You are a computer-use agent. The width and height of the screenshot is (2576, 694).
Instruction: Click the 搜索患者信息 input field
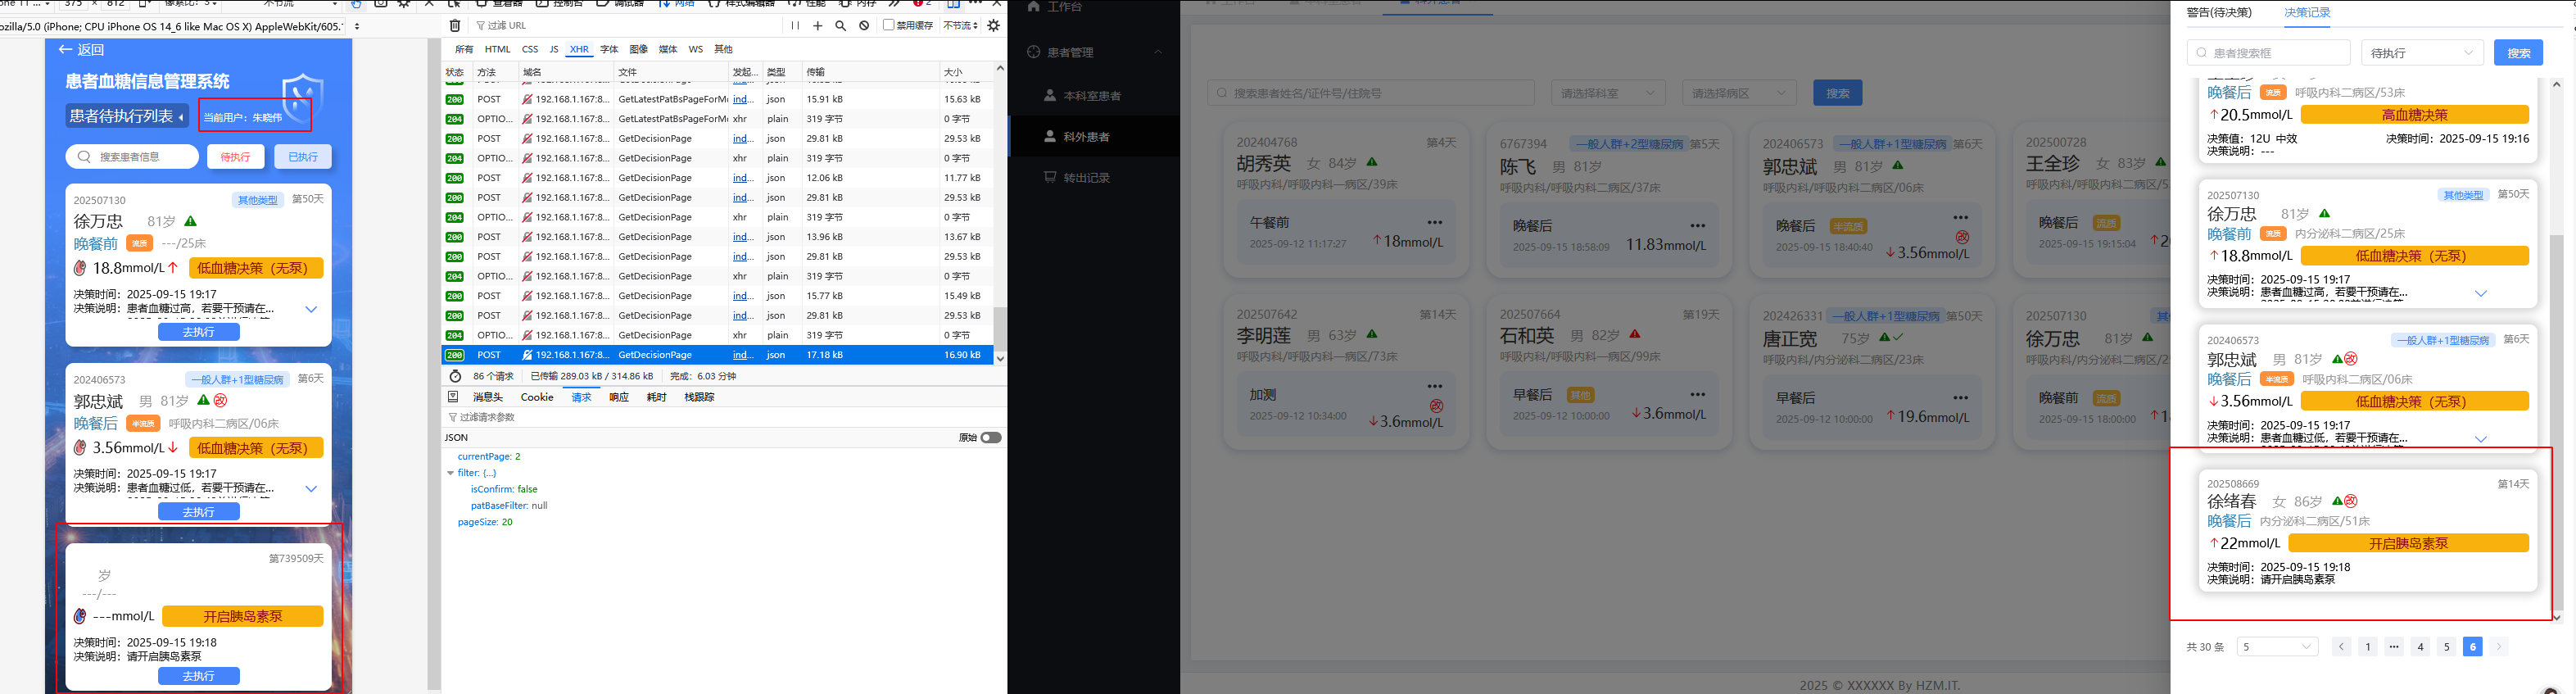(133, 157)
